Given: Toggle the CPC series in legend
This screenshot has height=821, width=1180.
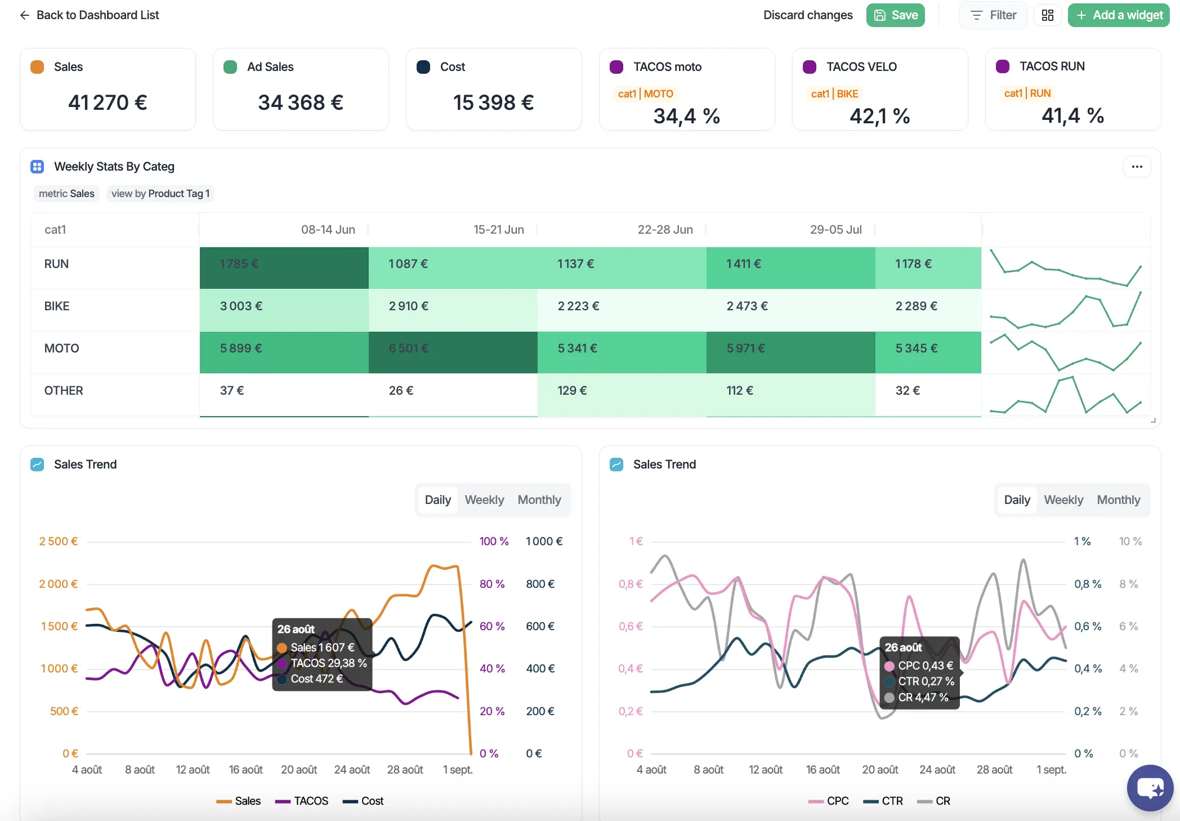Looking at the screenshot, I should pyautogui.click(x=828, y=801).
